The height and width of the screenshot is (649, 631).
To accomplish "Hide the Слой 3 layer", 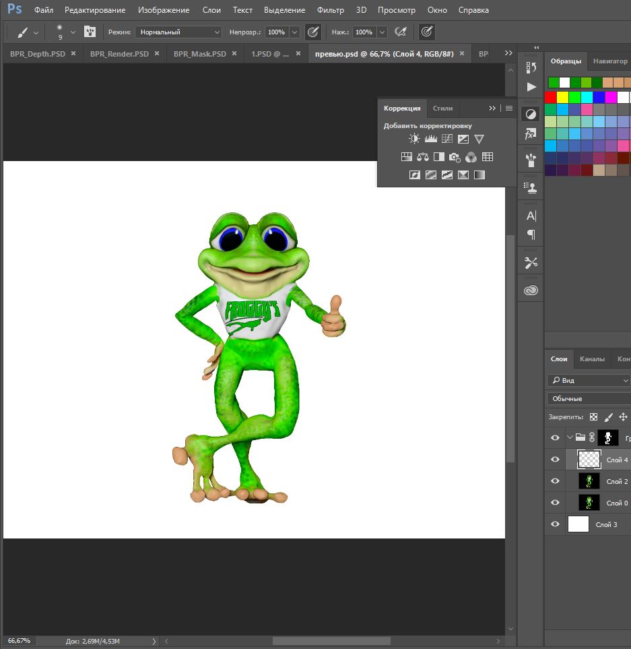I will tap(555, 524).
